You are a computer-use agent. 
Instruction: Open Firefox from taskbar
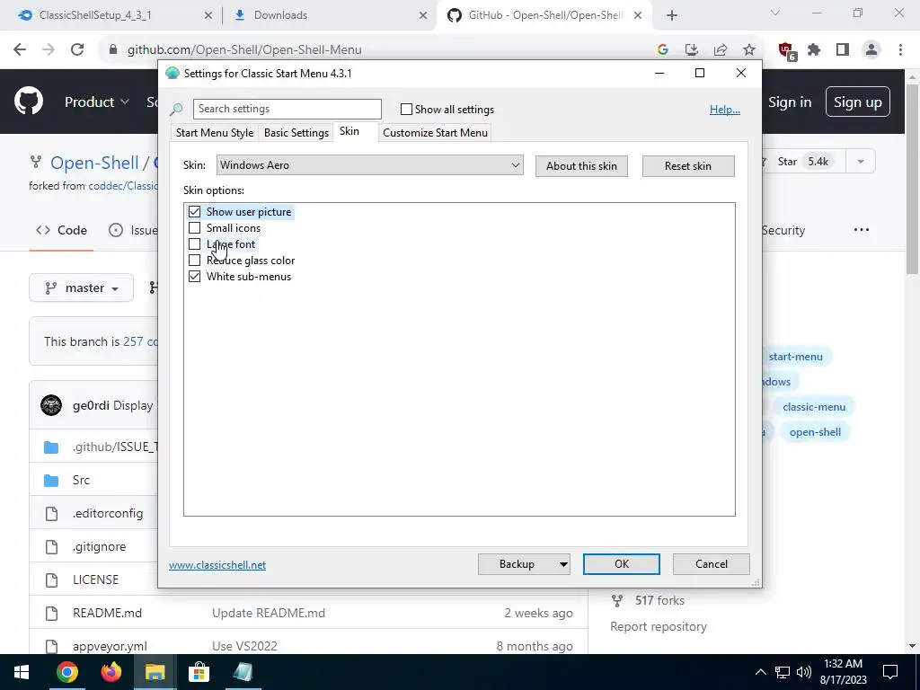tap(111, 672)
